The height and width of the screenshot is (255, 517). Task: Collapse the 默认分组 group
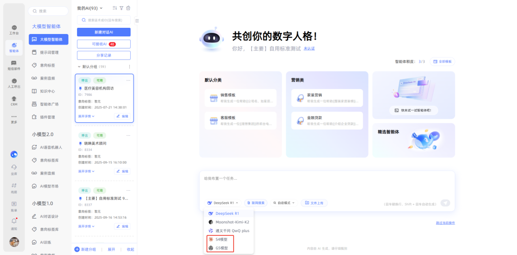79,67
